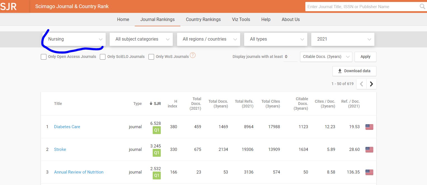Screen dimensions: 427x185
Task: Click the SJR logo
Action: tap(9, 6)
